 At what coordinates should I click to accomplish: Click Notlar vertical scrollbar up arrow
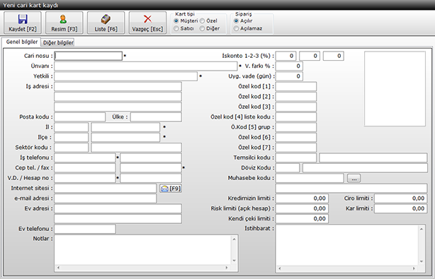[234, 239]
